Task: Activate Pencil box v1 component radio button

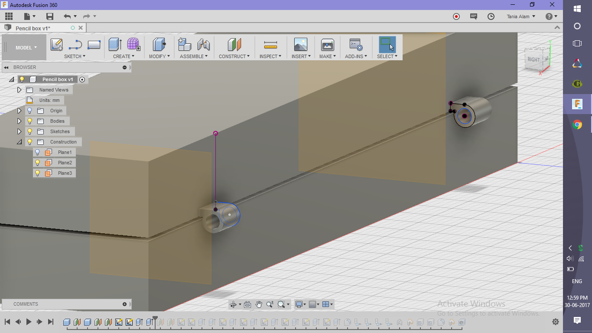Action: 82,79
